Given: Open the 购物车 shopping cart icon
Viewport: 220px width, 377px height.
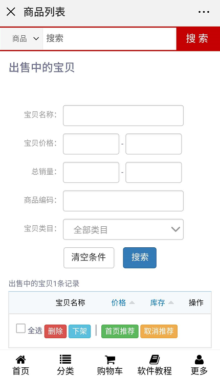Looking at the screenshot, I should coord(110,360).
